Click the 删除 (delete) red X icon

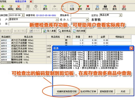19,8
